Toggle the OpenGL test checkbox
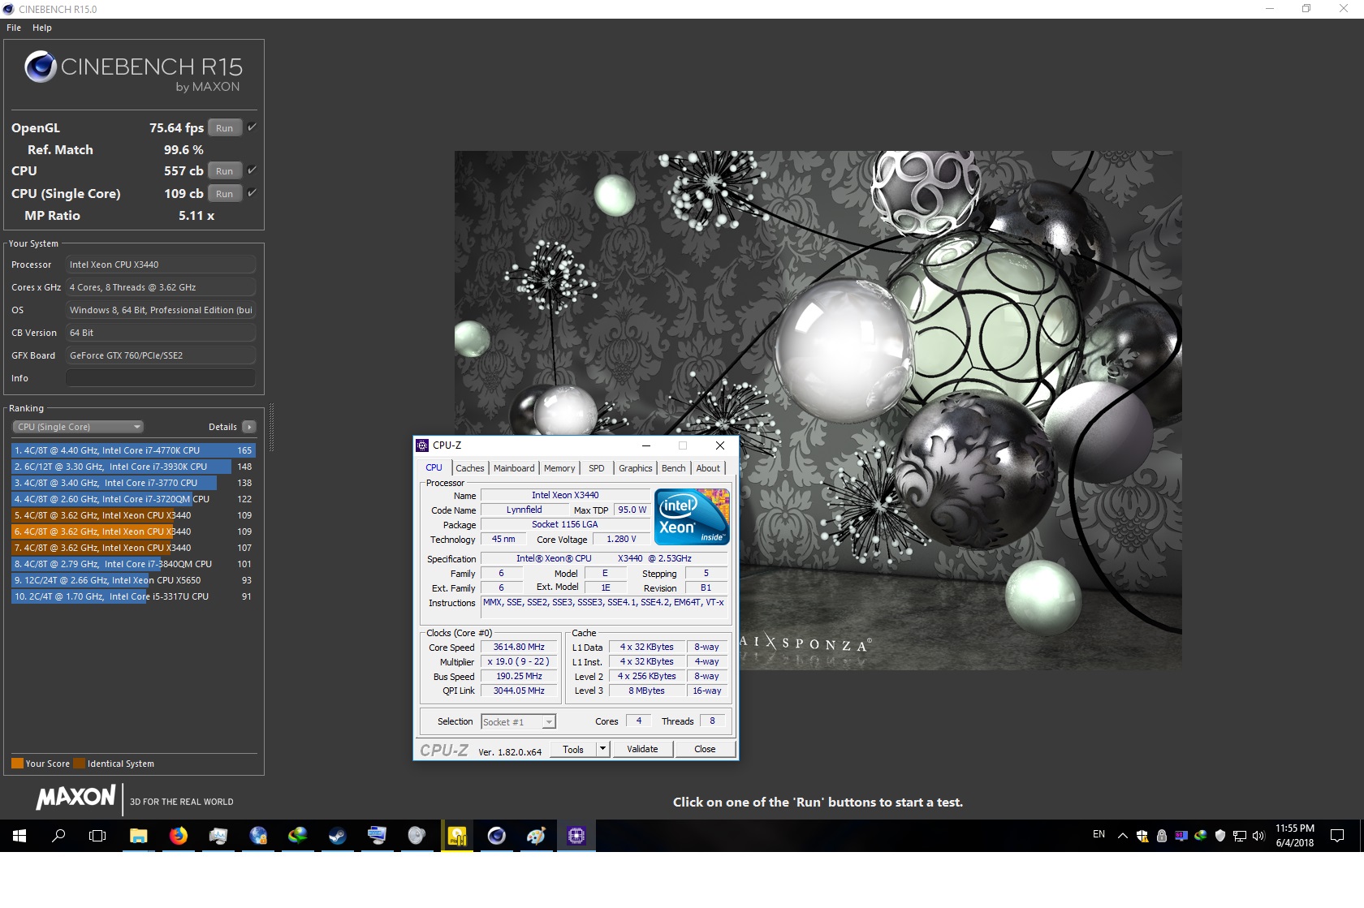 253,127
